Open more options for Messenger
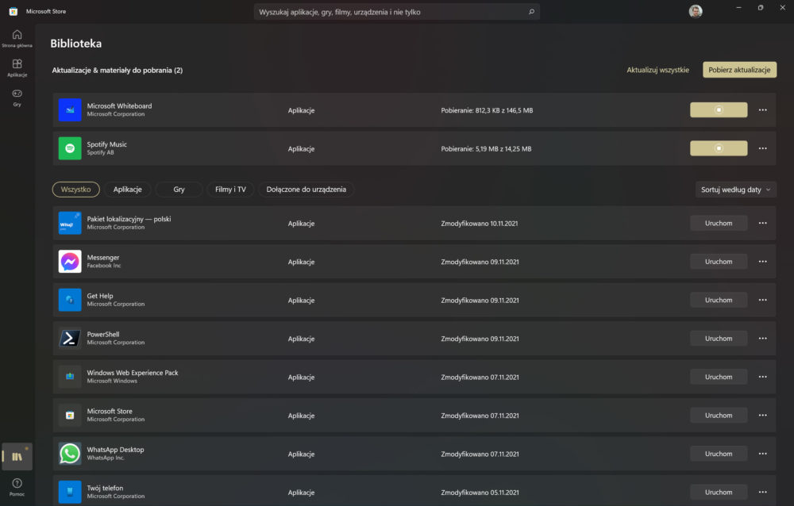 tap(762, 262)
